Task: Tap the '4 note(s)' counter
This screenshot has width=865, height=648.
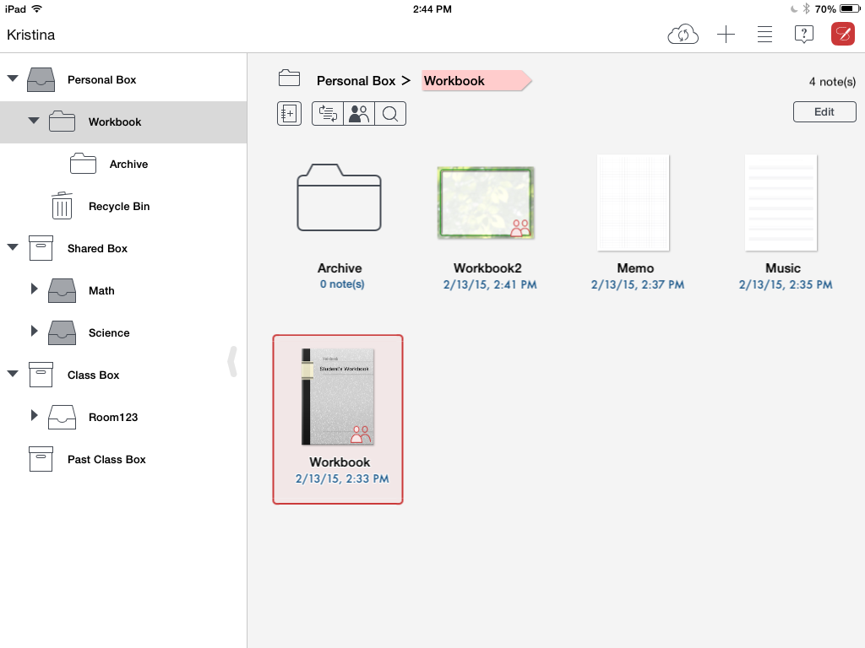Action: pos(832,82)
